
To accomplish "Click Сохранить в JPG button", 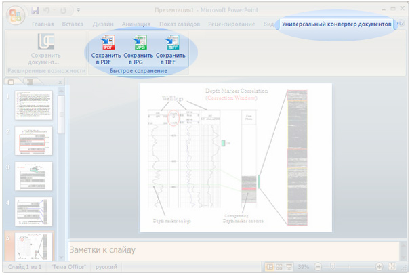I will (138, 50).
